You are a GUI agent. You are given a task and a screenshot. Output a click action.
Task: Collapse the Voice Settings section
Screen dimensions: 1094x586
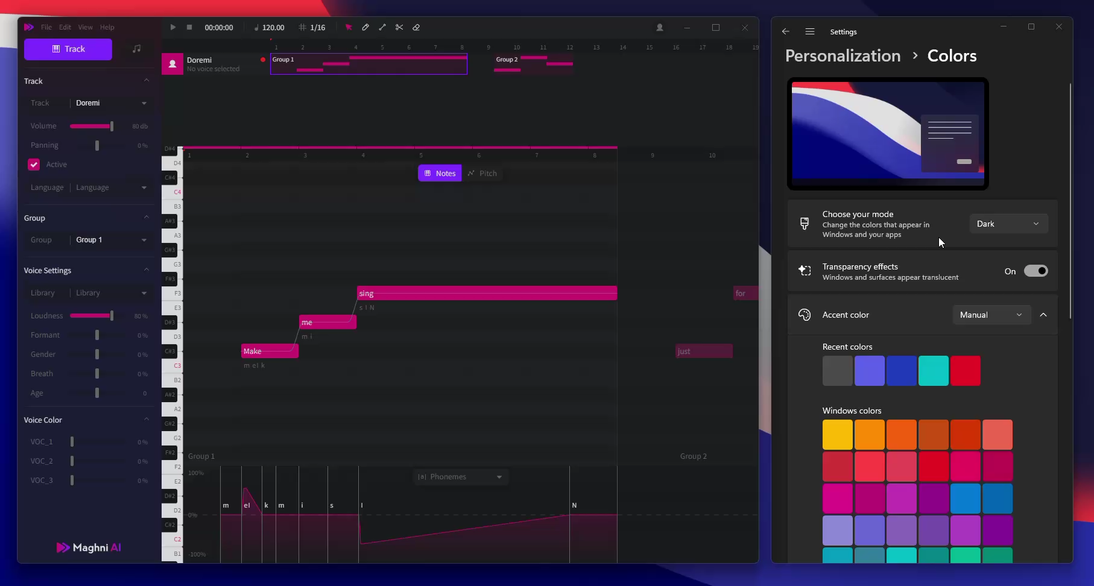point(147,270)
